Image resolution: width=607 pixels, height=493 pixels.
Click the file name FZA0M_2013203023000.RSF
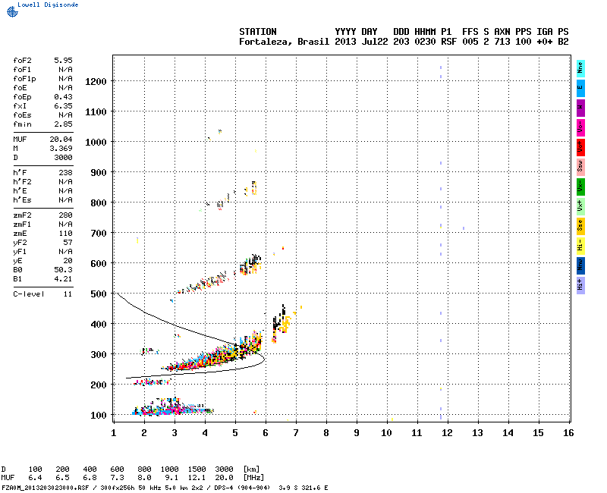tap(46, 488)
